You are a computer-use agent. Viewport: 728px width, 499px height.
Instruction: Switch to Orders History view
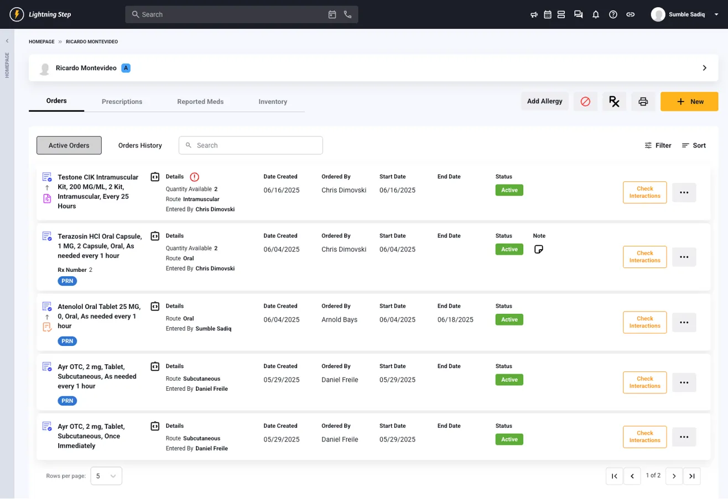(140, 145)
